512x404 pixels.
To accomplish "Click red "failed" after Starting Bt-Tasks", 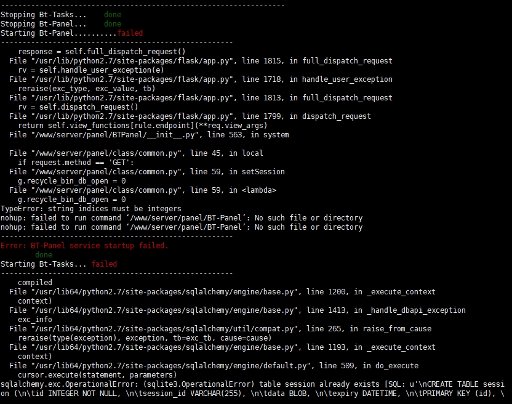I will pos(104,264).
